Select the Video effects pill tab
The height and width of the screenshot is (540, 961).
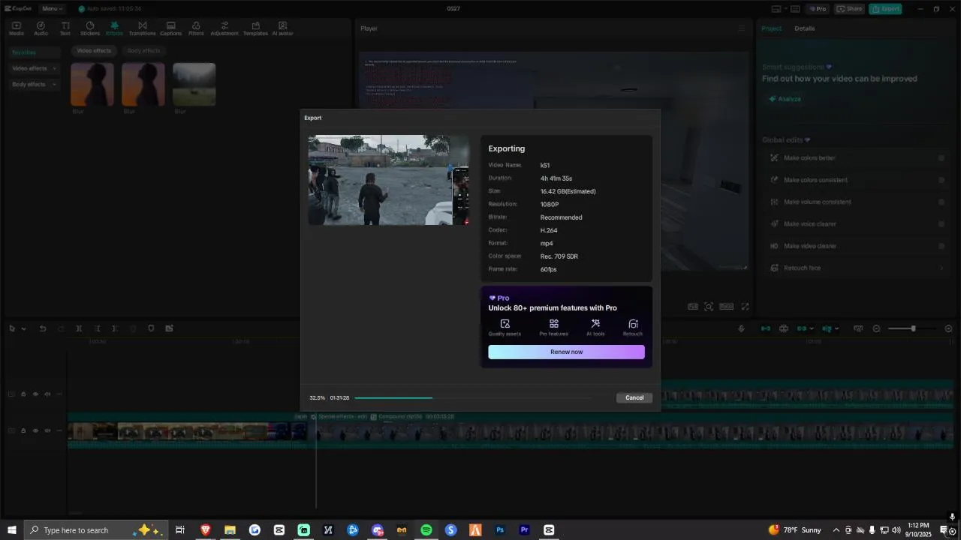pos(94,51)
